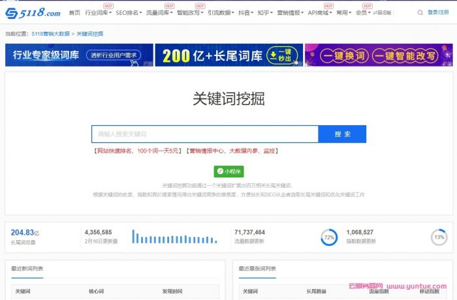
Task: Open the 智能改写 dropdown menu
Action: point(189,12)
